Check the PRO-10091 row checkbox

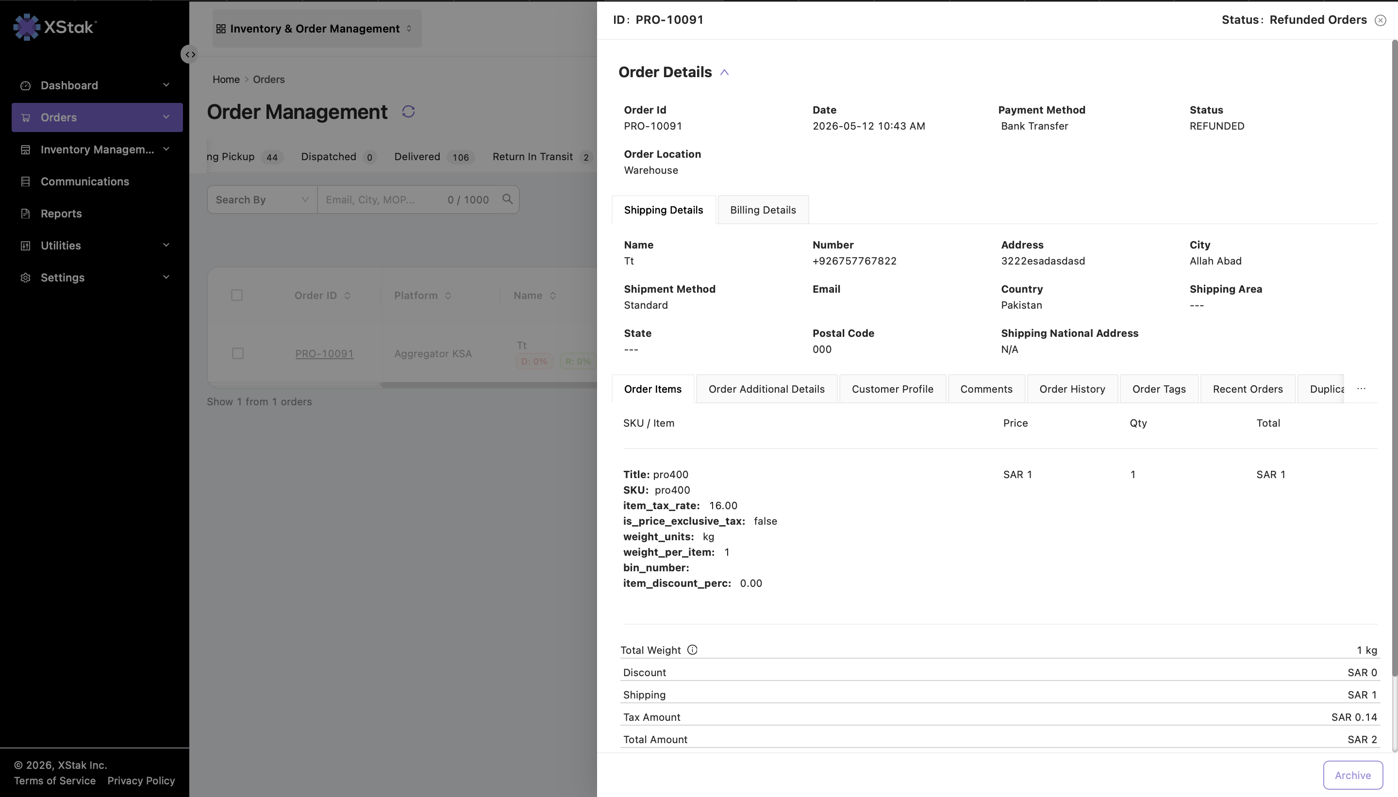point(237,354)
